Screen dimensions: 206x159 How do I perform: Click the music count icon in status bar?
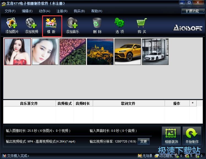197,156
